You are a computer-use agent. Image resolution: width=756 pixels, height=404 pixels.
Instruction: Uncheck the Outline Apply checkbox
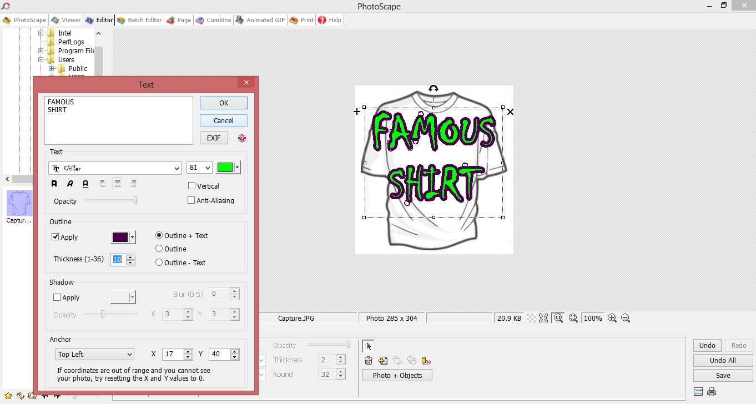56,237
